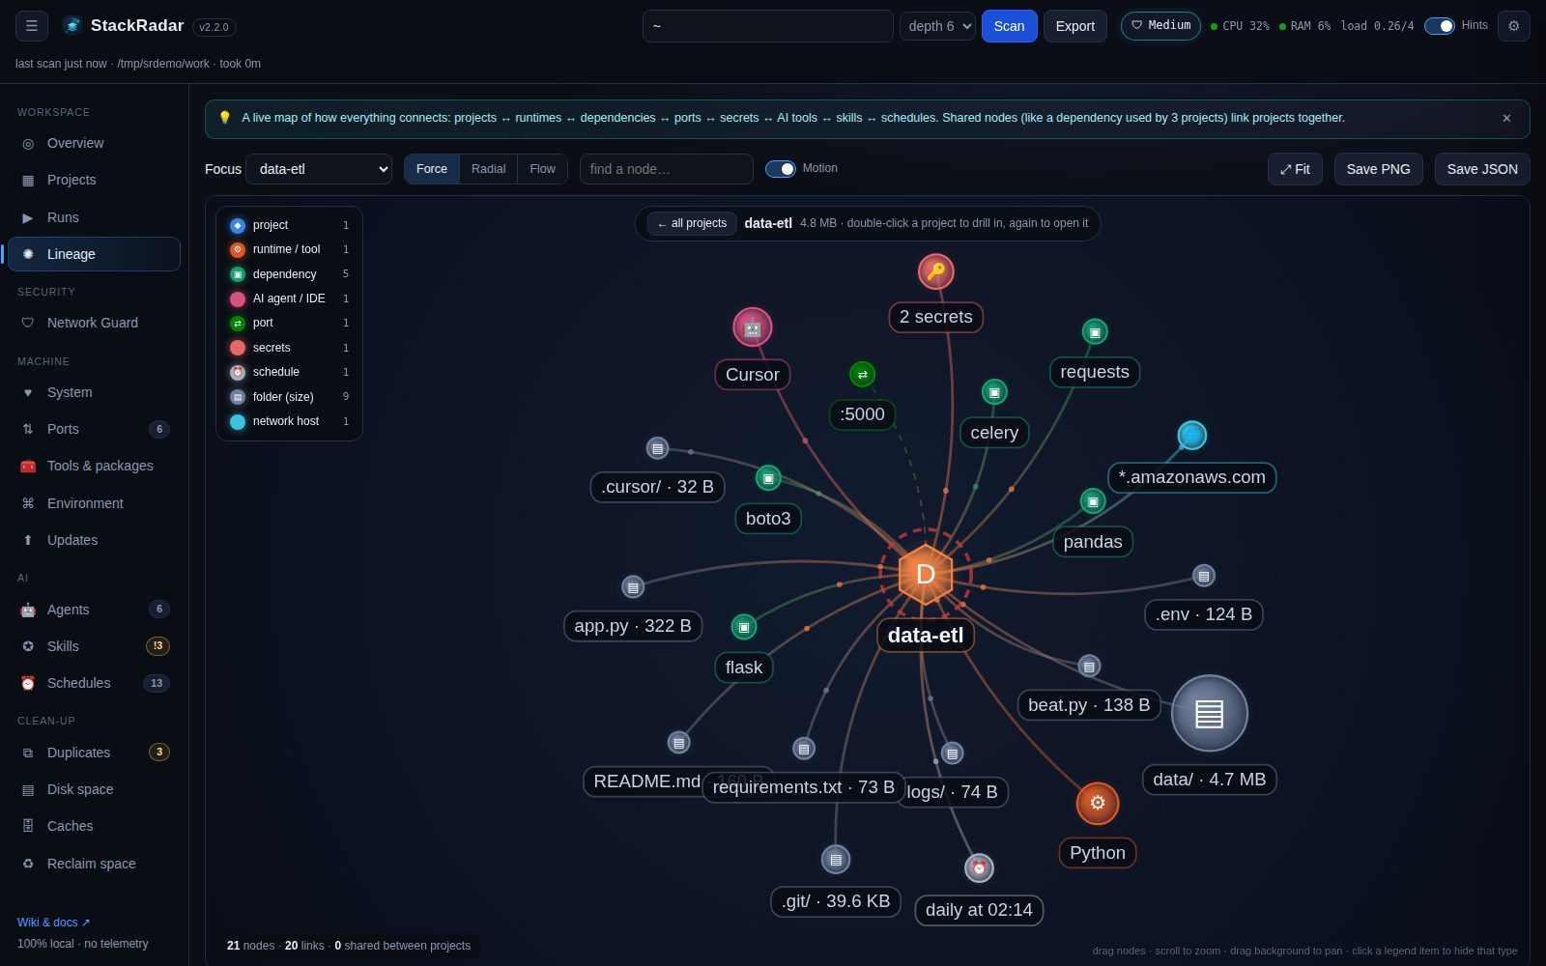Open Wiki & docs link
Image resolution: width=1546 pixels, height=966 pixels.
pyautogui.click(x=53, y=923)
